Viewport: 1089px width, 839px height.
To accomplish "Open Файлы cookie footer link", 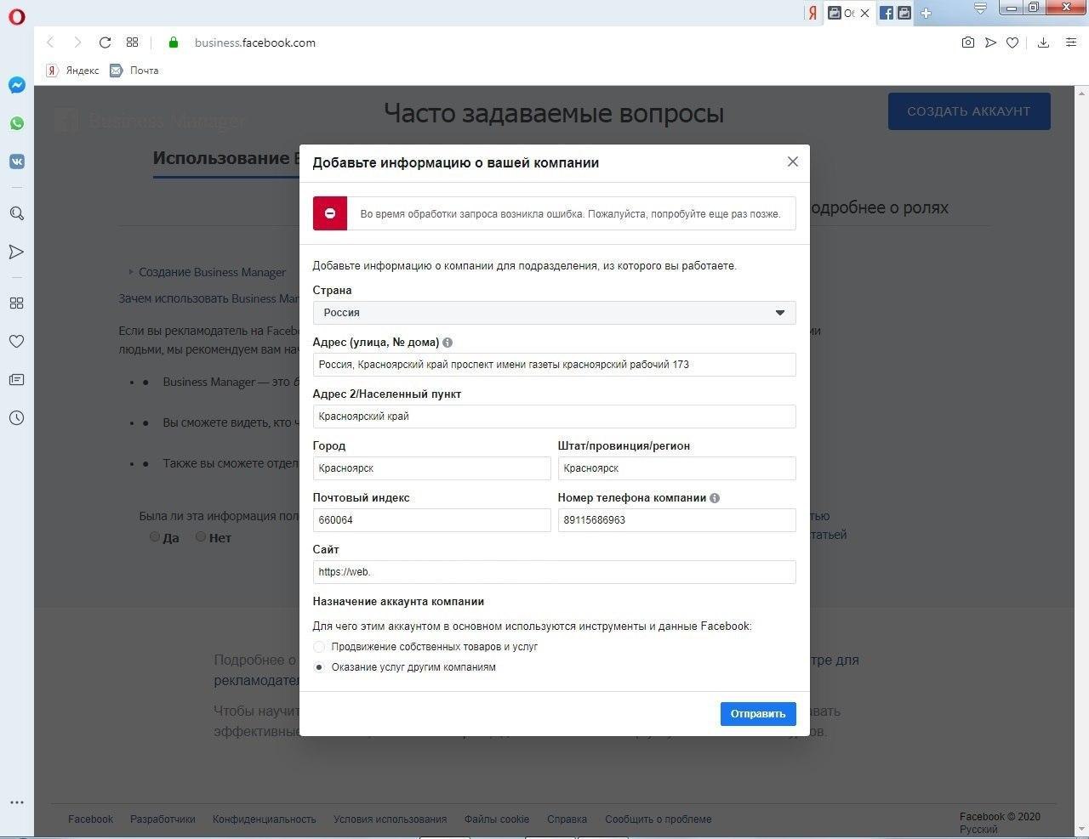I will [497, 819].
